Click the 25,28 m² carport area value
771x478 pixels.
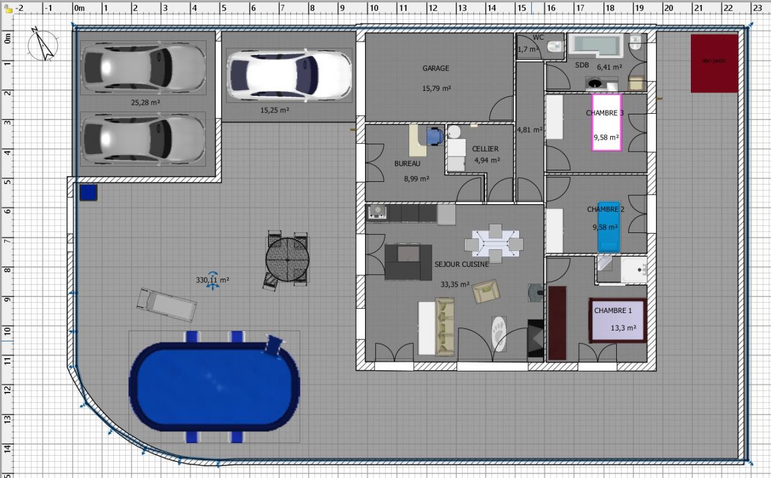(146, 103)
